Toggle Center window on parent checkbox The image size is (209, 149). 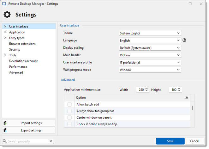(x=69, y=117)
